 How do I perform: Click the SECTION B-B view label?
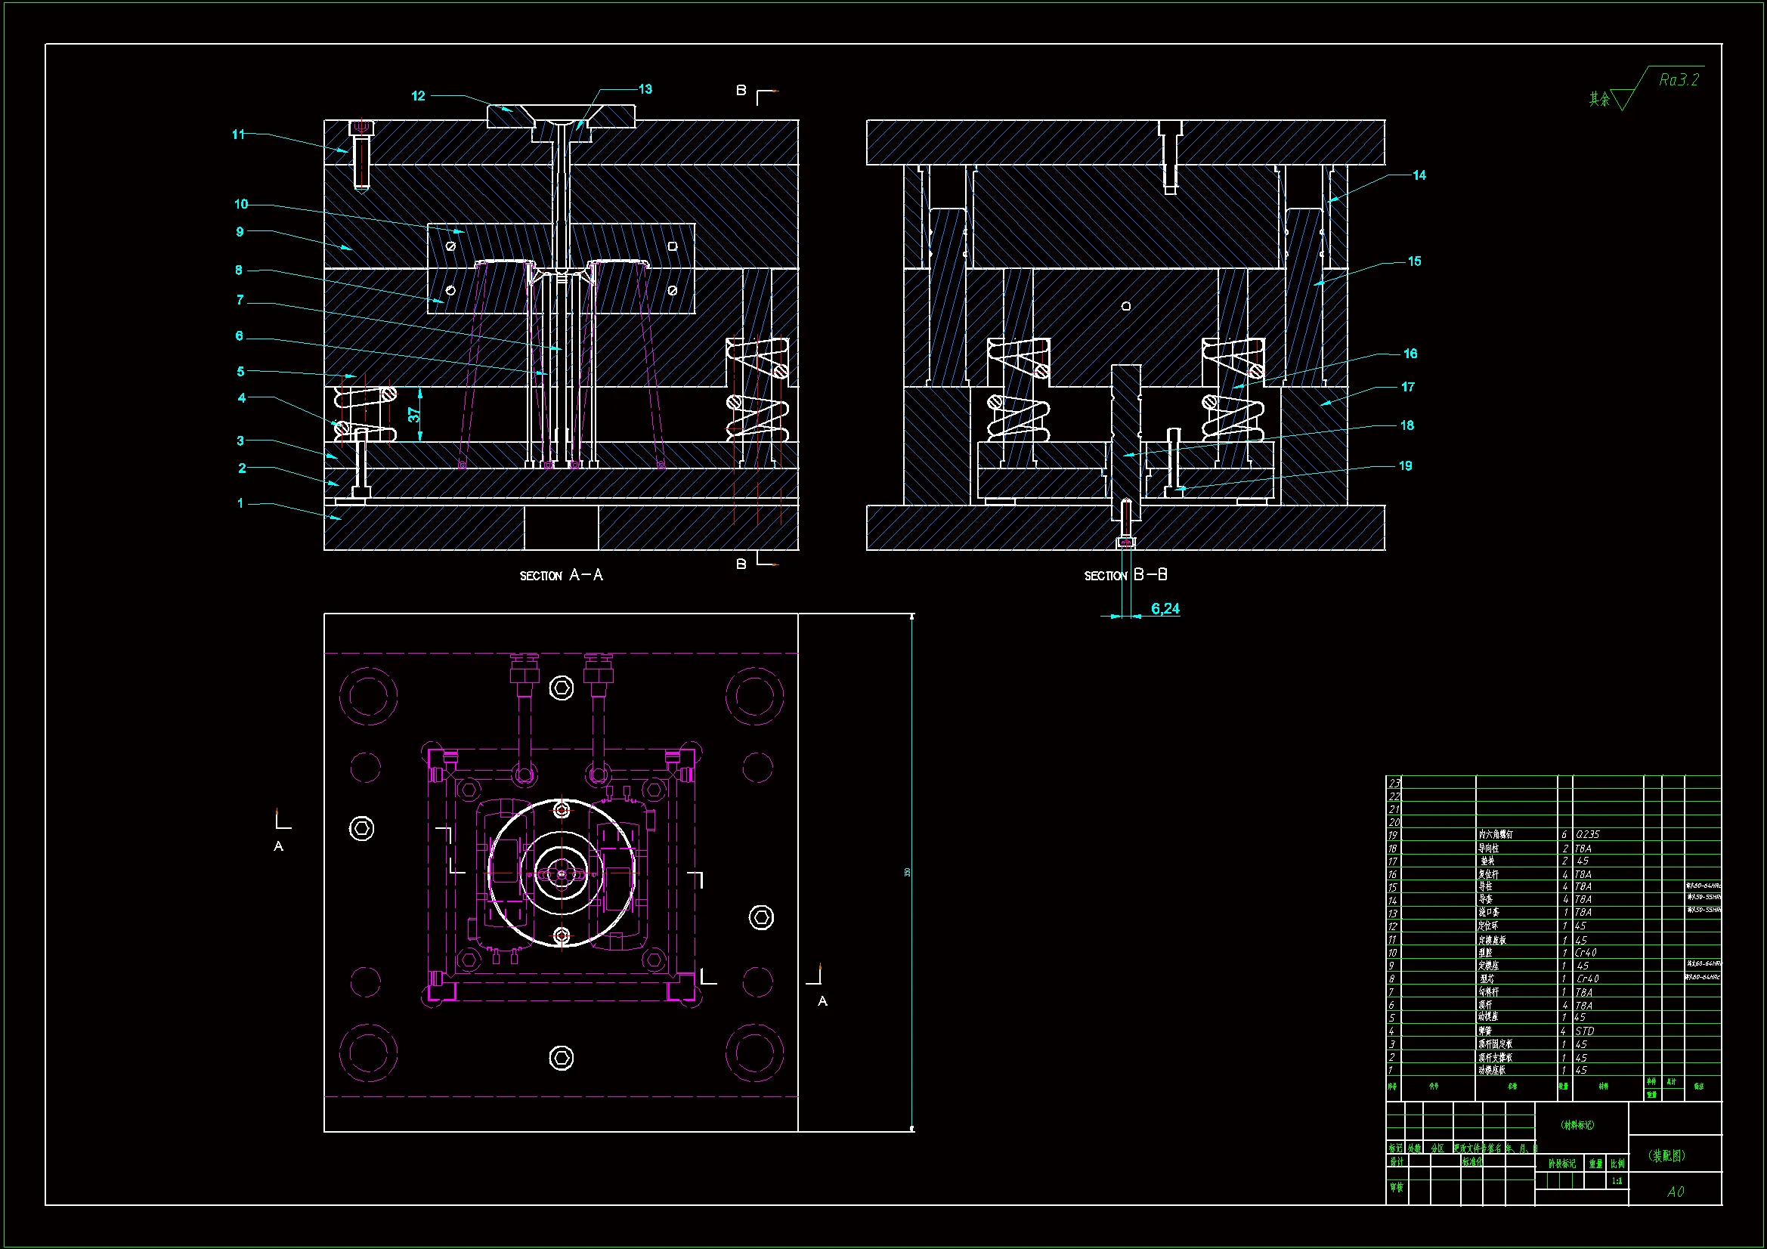(1125, 575)
